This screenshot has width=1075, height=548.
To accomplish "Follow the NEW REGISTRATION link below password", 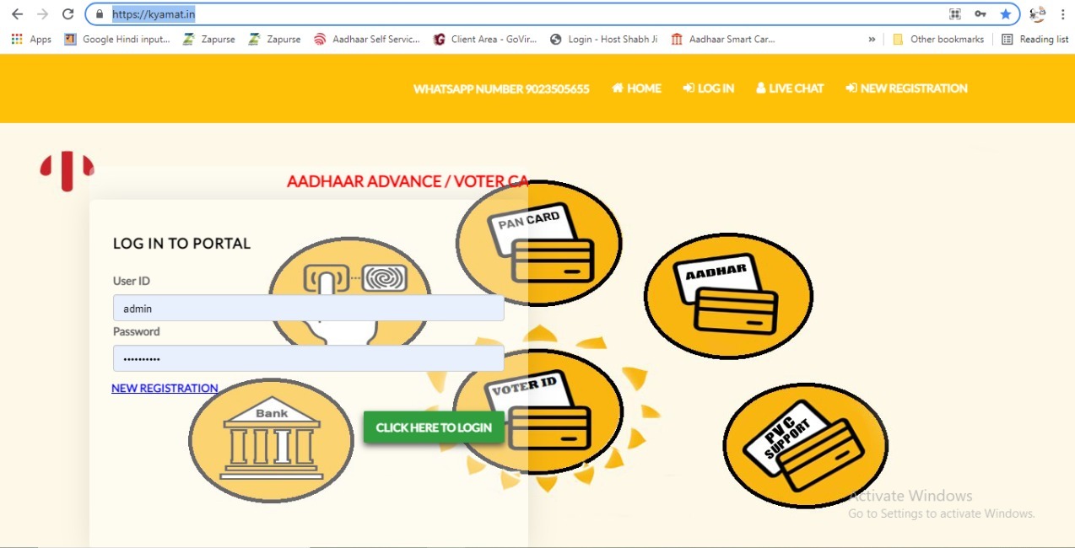I will [165, 388].
